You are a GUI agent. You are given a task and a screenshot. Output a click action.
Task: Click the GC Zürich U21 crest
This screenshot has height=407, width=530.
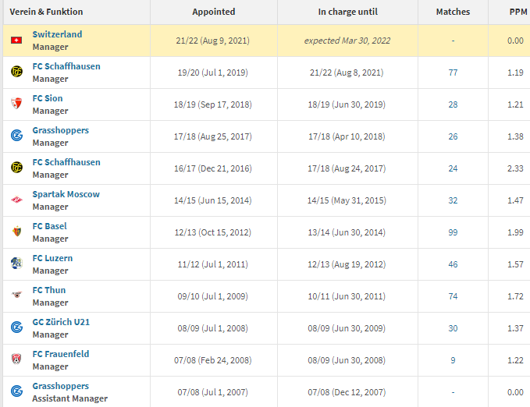[16, 327]
